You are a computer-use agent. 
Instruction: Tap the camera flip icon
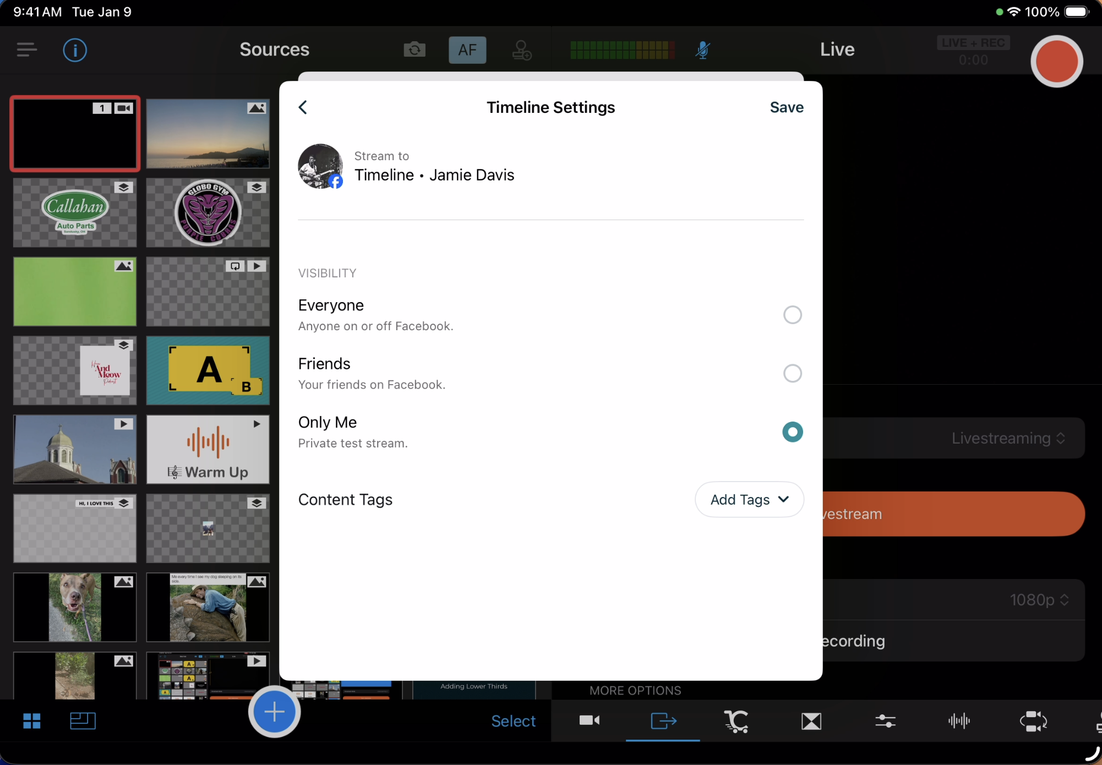click(414, 50)
